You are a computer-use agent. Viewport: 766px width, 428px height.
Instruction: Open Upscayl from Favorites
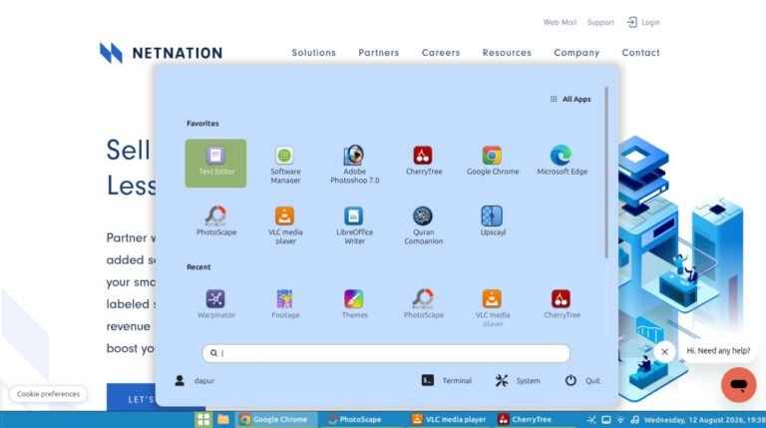[493, 221]
